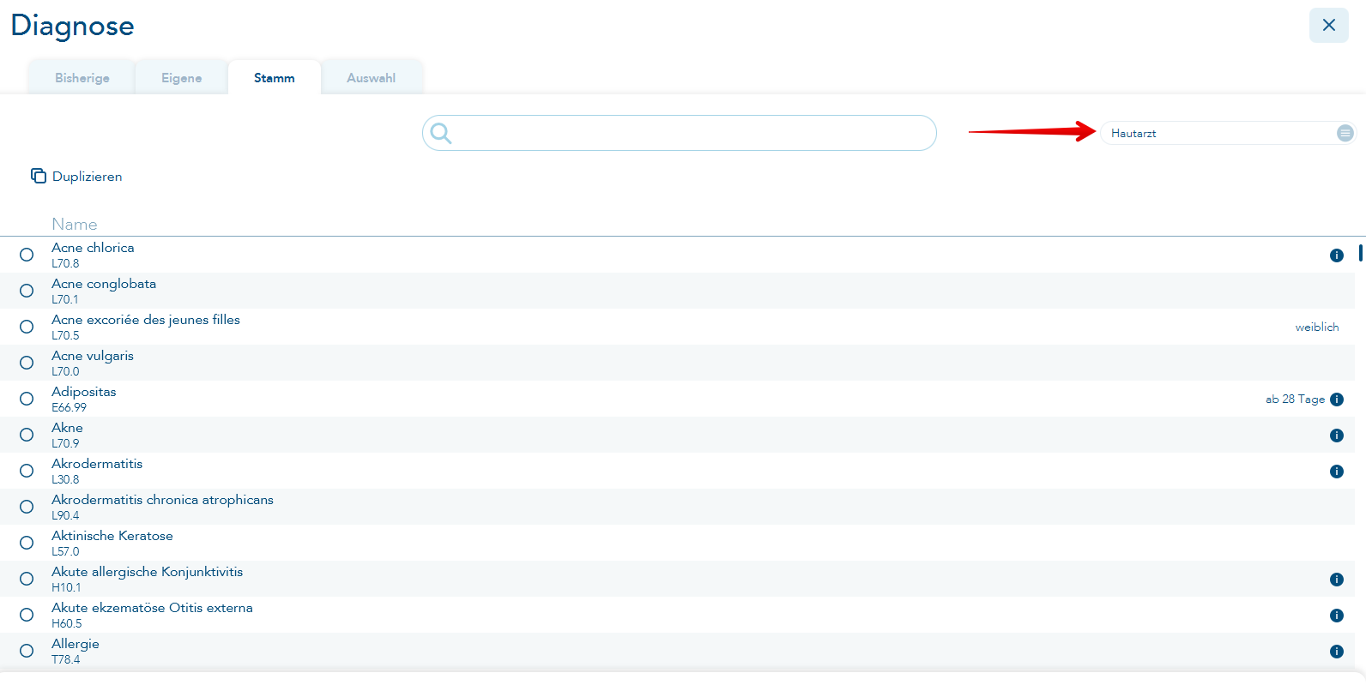Screen dimensions: 1366x685
Task: Click the Duplizieren button
Action: 77,177
